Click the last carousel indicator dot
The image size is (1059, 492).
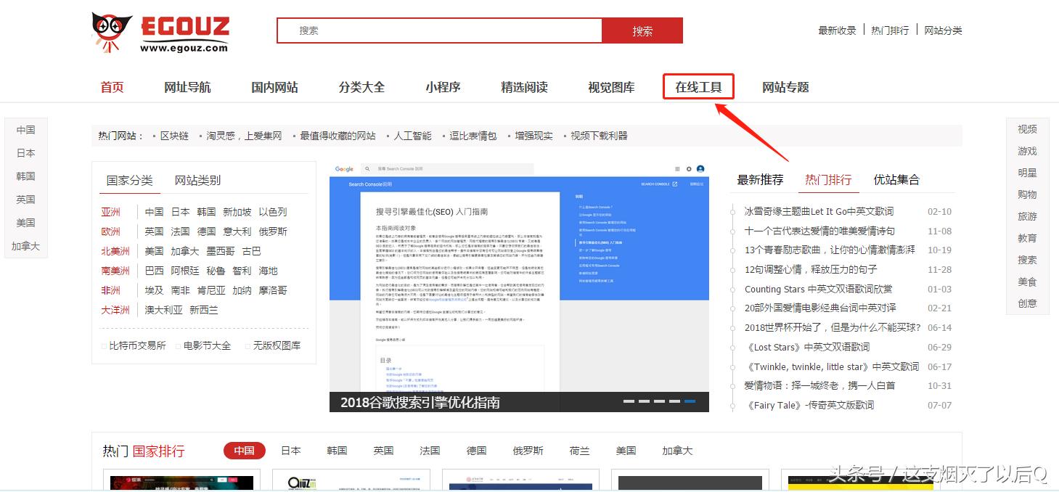tap(689, 400)
